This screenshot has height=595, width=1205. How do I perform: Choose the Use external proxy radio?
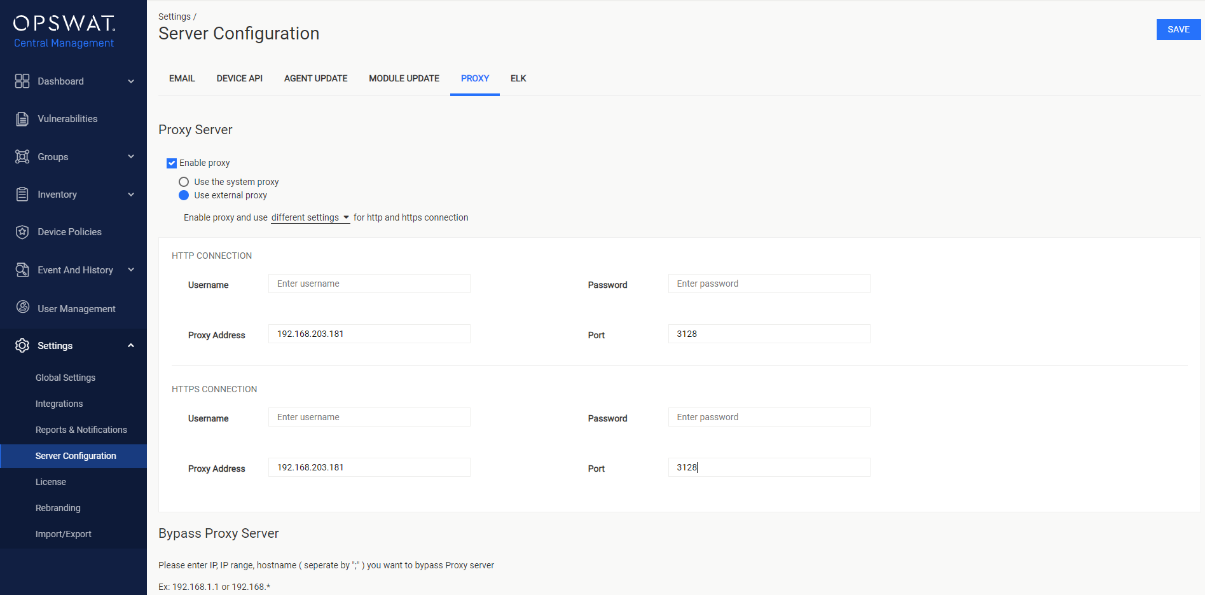tap(184, 195)
